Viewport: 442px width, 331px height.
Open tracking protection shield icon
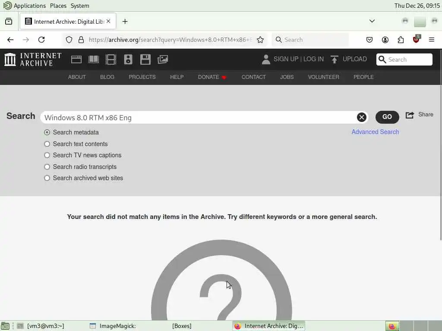point(69,40)
